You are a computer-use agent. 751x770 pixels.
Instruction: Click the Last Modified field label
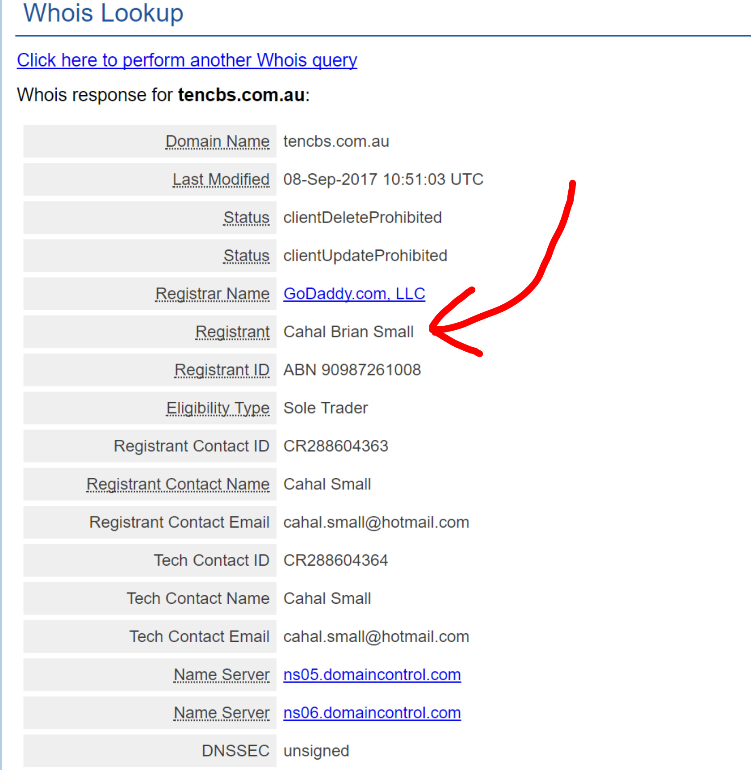coord(221,179)
